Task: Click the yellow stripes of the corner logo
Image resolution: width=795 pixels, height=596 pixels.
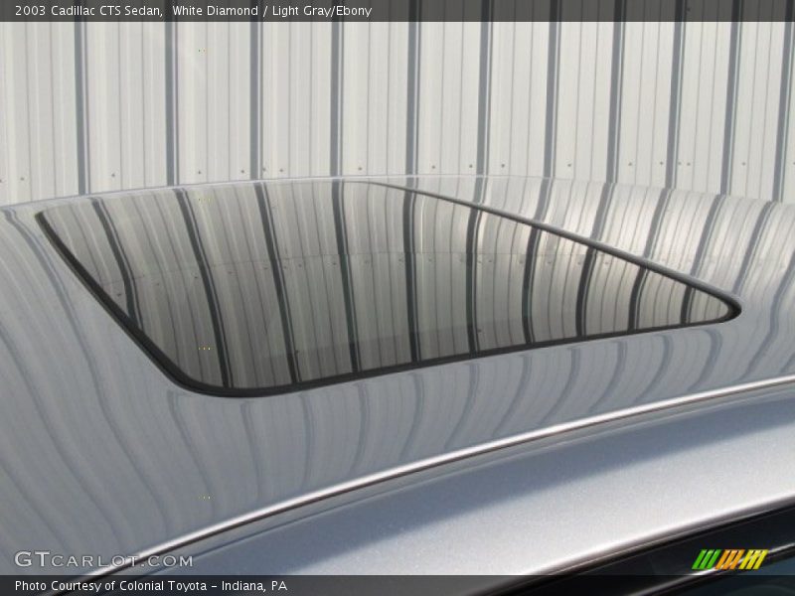Action: (753, 559)
